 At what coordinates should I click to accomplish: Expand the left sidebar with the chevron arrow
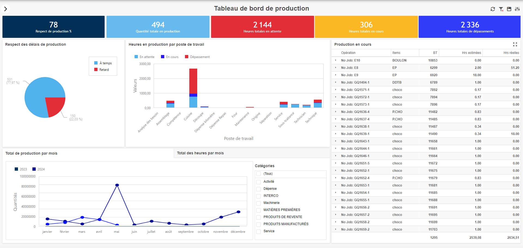[5, 9]
